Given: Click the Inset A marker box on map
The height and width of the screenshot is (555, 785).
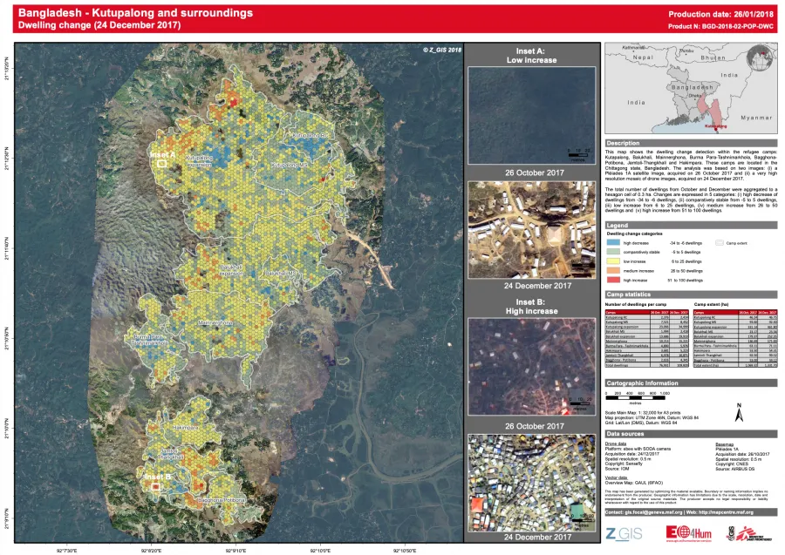Looking at the screenshot, I should point(161,163).
